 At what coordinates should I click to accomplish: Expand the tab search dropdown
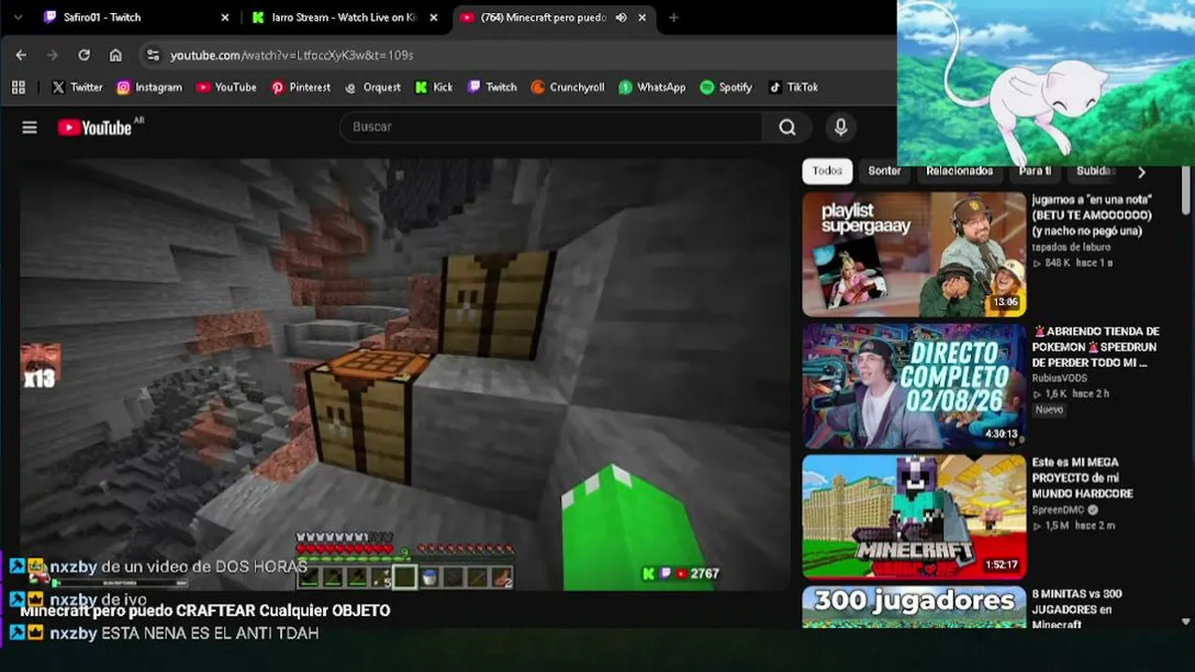point(18,18)
